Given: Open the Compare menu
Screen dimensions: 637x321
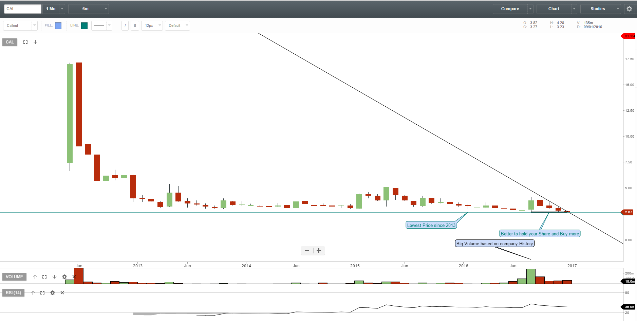Looking at the screenshot, I should (510, 8).
